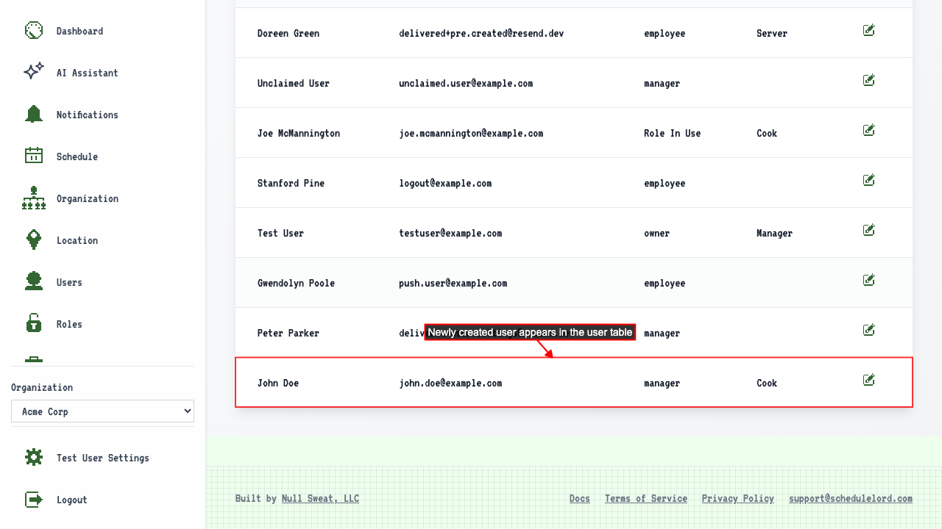
Task: Edit the Unclaimed User row
Action: (x=868, y=80)
